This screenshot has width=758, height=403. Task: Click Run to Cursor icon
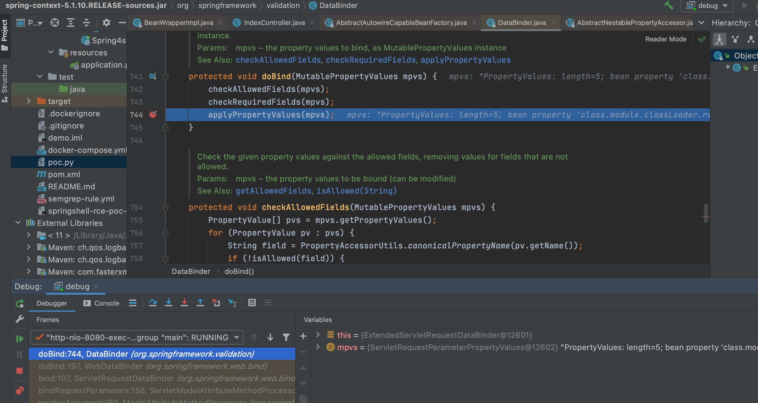click(x=232, y=303)
